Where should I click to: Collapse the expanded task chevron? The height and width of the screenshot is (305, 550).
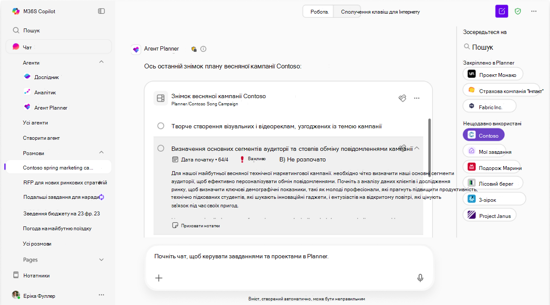[x=417, y=148]
